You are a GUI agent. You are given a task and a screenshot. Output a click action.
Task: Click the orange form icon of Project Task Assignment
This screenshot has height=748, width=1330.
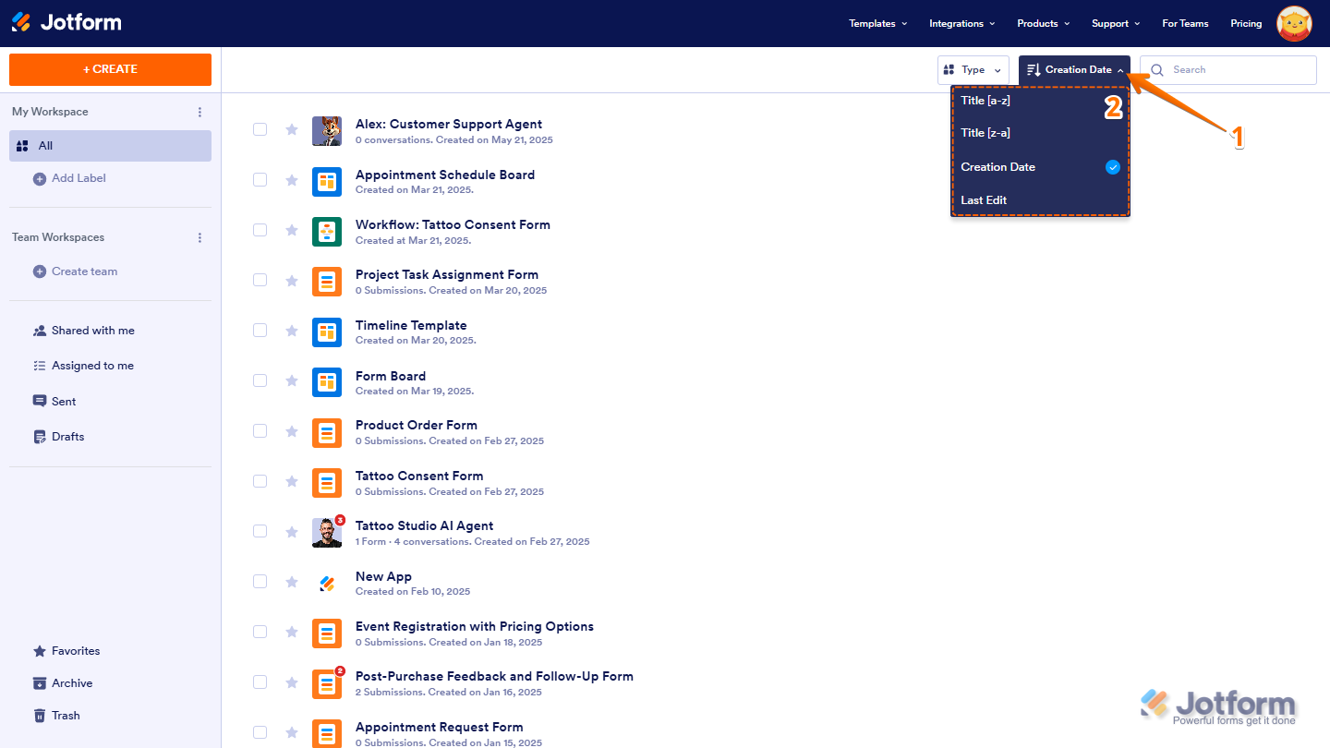(327, 281)
